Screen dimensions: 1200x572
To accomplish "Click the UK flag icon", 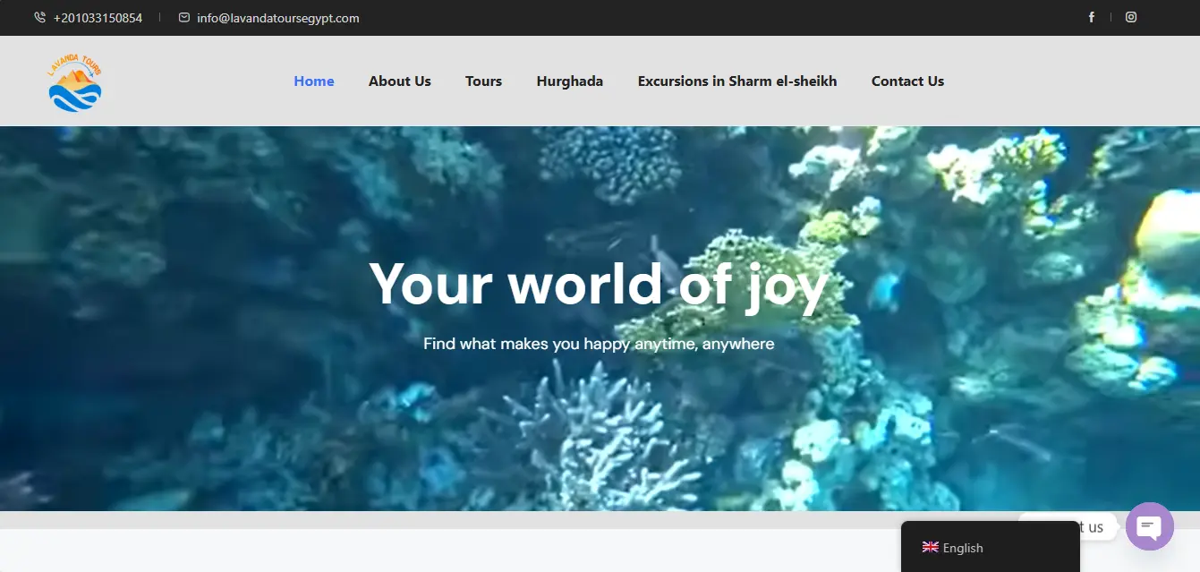I will click(931, 547).
